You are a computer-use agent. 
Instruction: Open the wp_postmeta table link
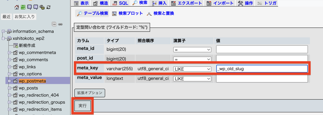click(32, 81)
